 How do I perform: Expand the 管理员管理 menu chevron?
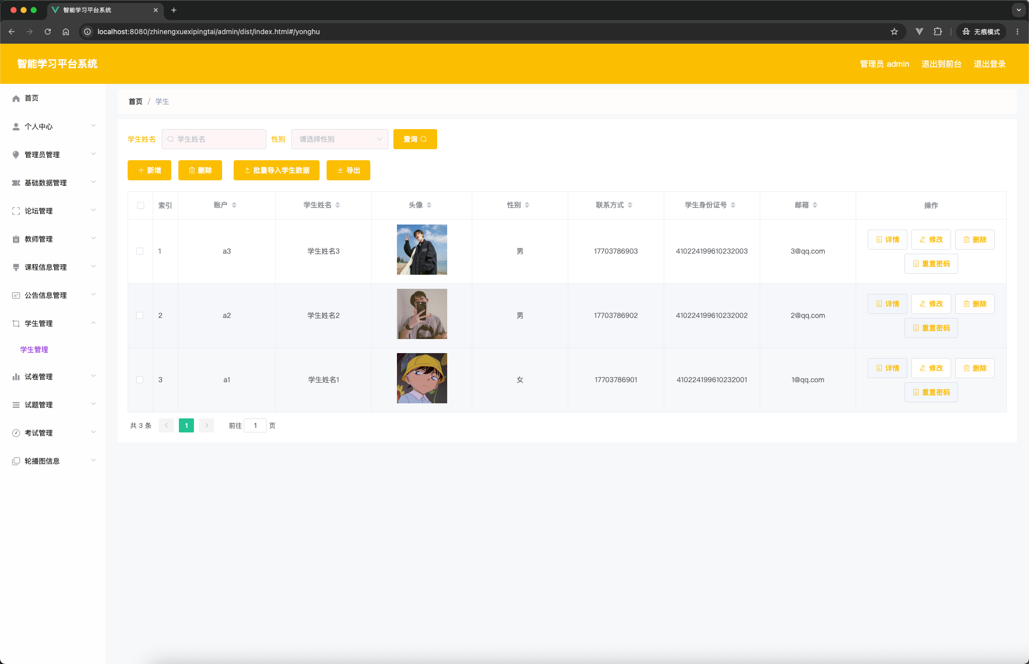pos(93,154)
